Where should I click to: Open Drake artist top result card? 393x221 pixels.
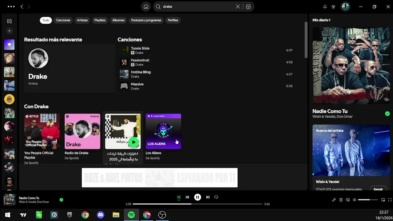(69, 68)
